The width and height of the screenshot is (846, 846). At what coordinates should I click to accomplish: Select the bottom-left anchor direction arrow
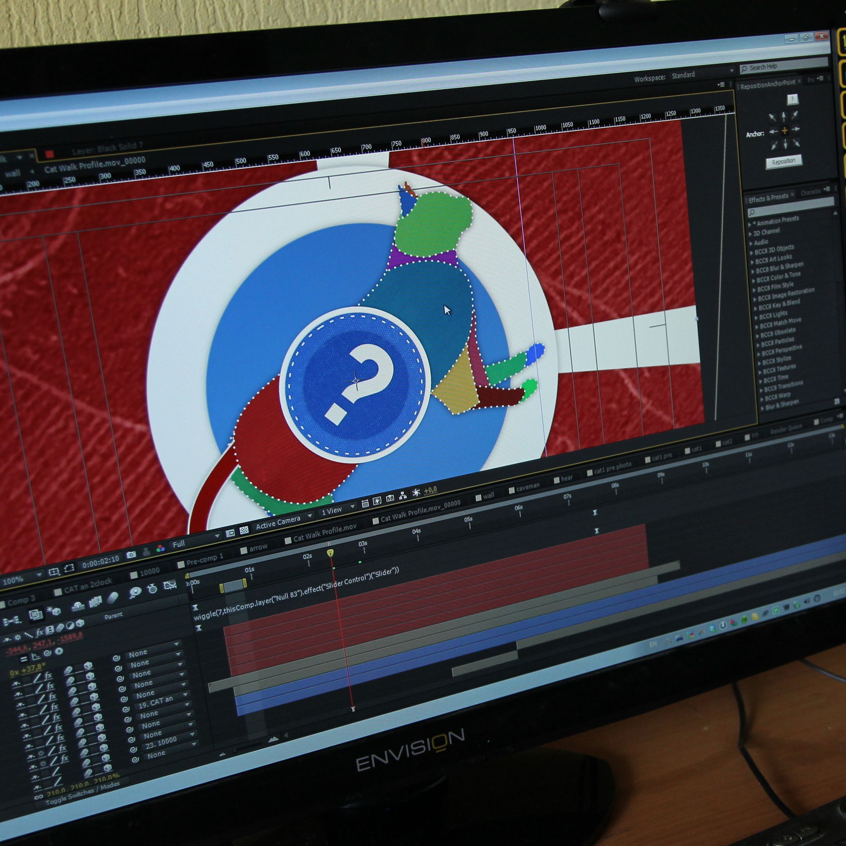click(774, 146)
